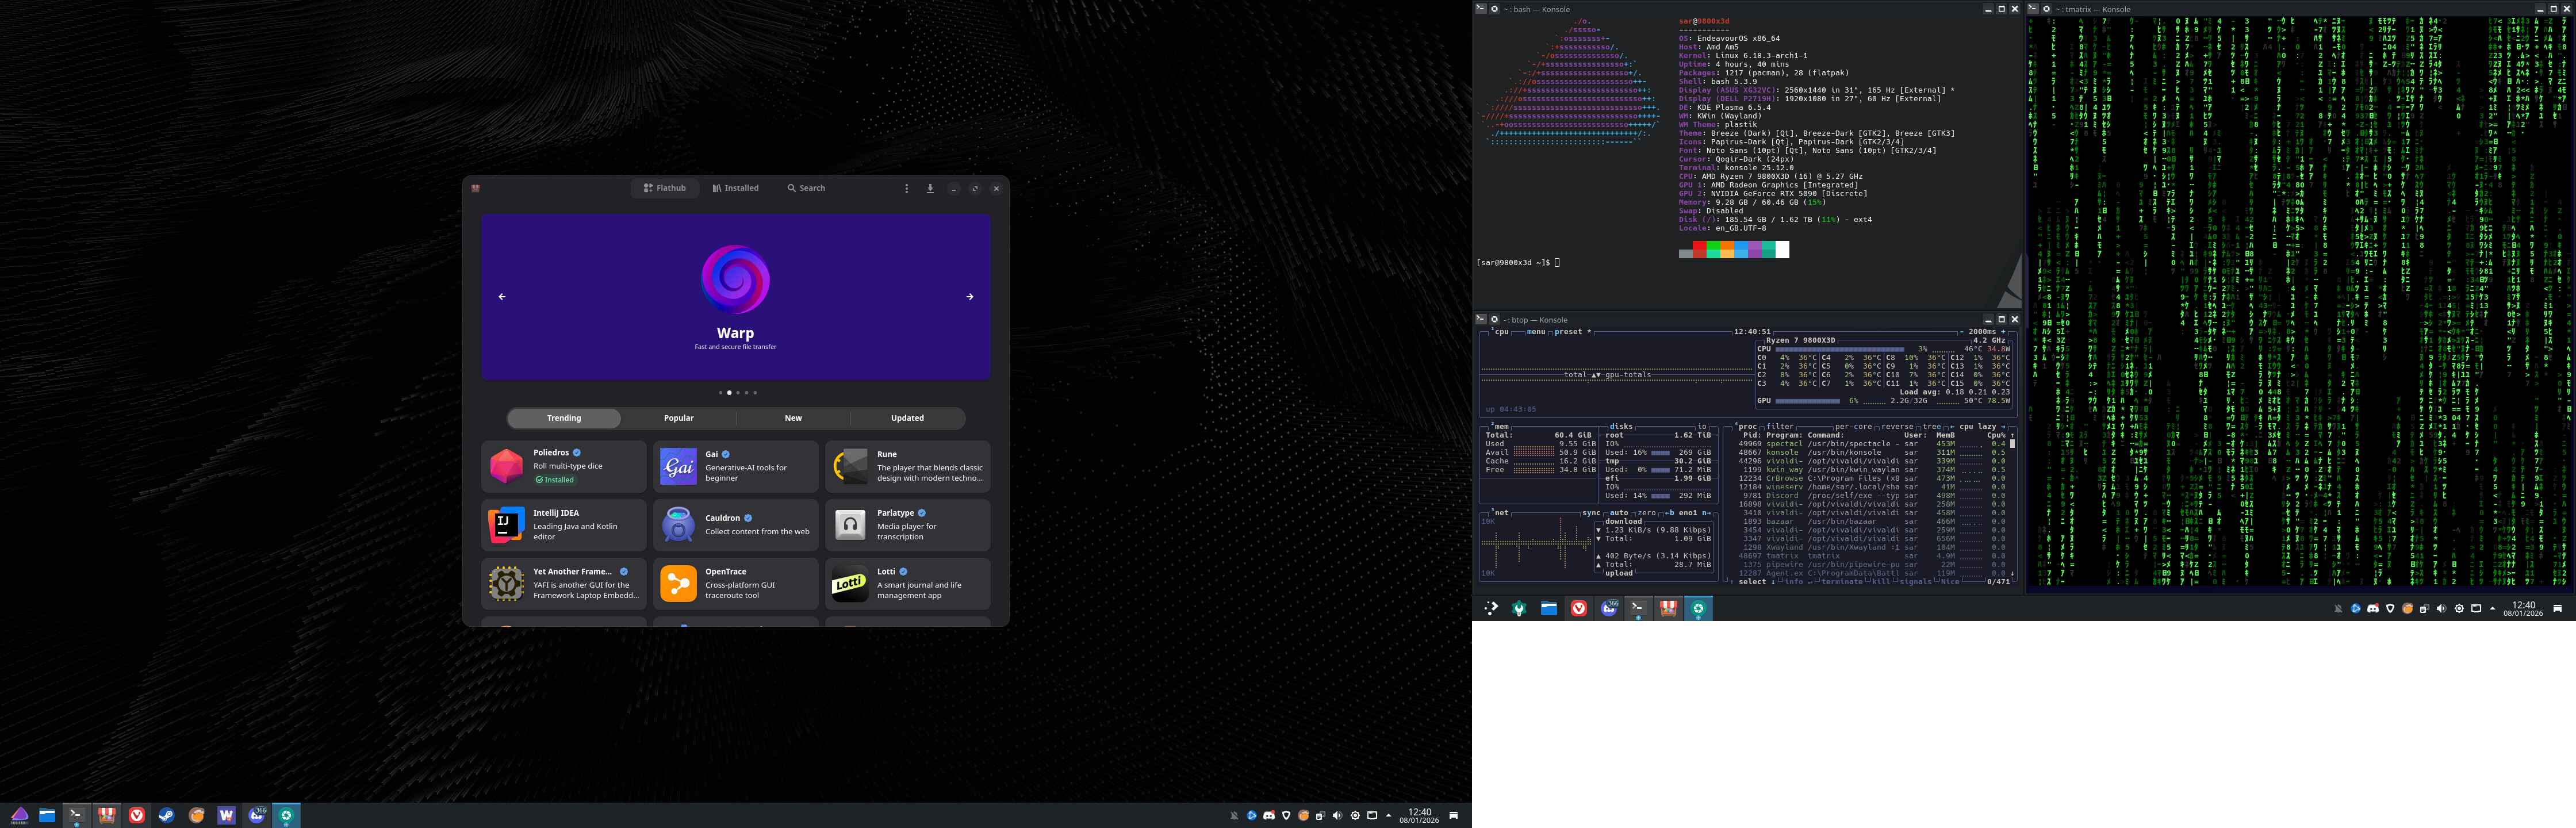Open the Rune app card

pyautogui.click(x=908, y=466)
